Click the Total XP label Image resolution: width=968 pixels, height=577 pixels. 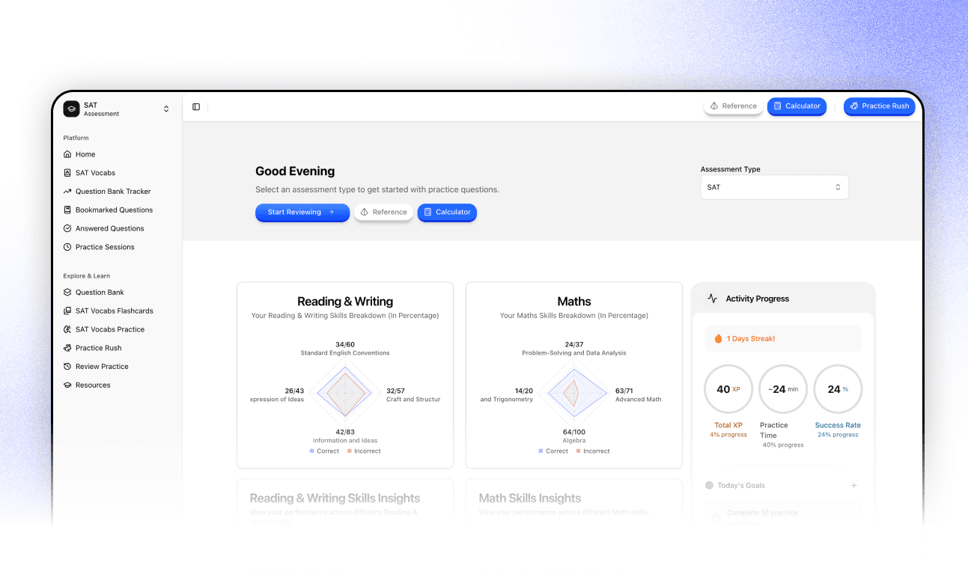[x=728, y=425]
